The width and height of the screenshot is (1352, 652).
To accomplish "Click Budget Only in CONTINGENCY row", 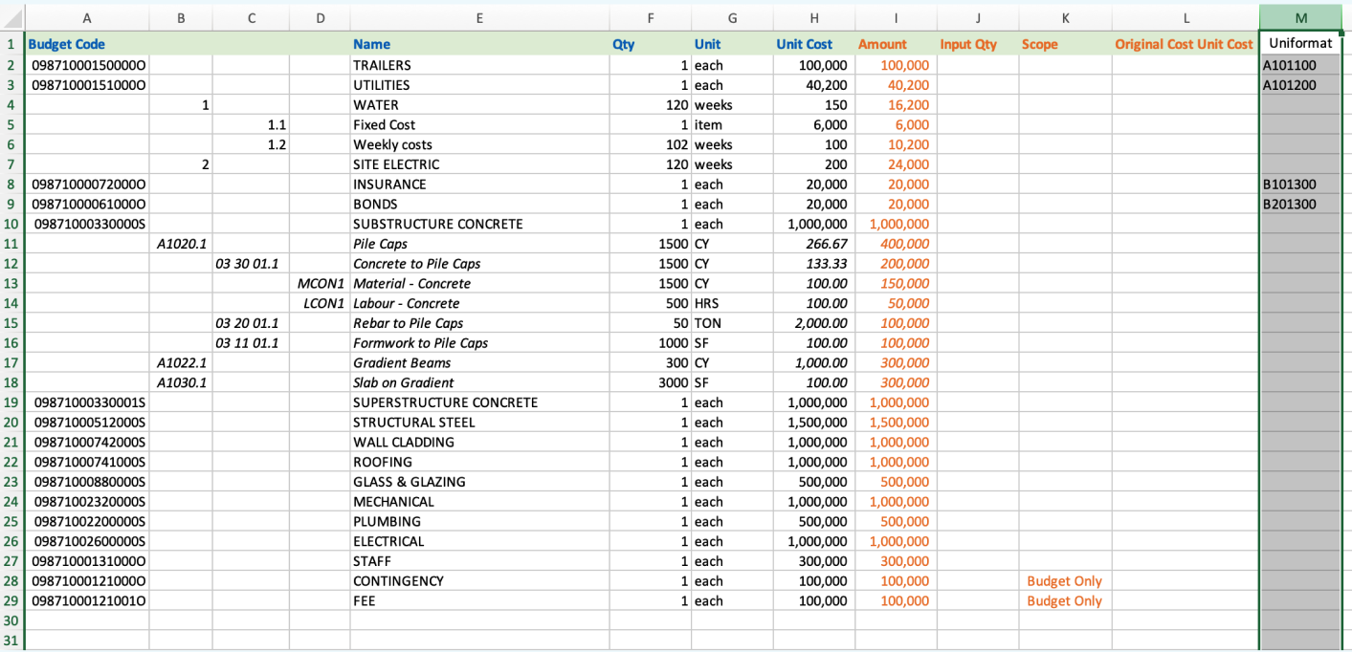I will coord(1065,581).
